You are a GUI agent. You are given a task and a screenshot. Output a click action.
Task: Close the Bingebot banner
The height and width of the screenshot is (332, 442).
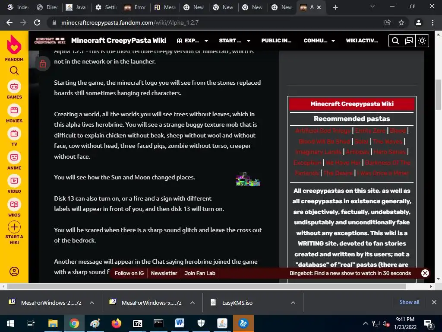tap(425, 273)
